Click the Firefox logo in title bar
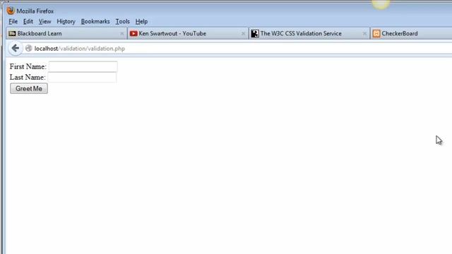452x254 pixels. pos(11,11)
